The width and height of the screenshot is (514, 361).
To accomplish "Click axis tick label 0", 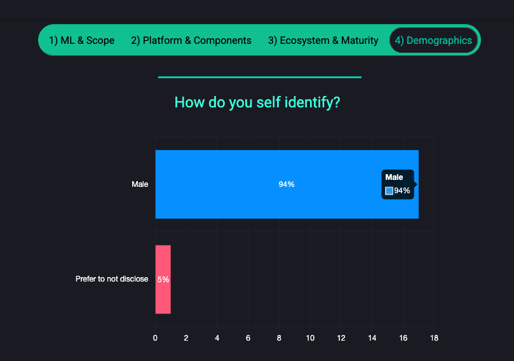I will coord(155,338).
